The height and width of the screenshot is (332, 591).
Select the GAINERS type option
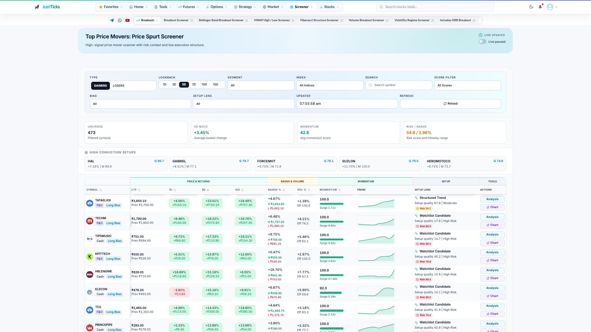(x=100, y=86)
